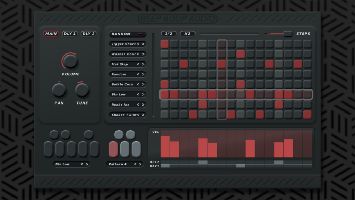Viewport: 355px width, 200px height.
Task: Select the Jigger Short track name
Action: click(124, 44)
